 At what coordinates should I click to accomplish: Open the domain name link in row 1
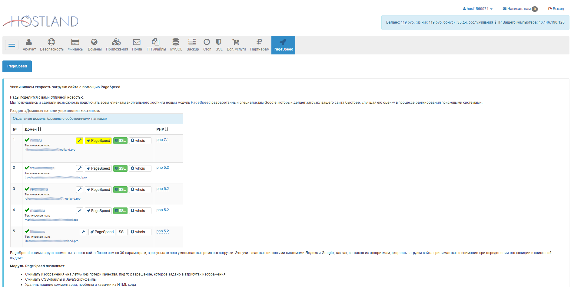tap(36, 140)
